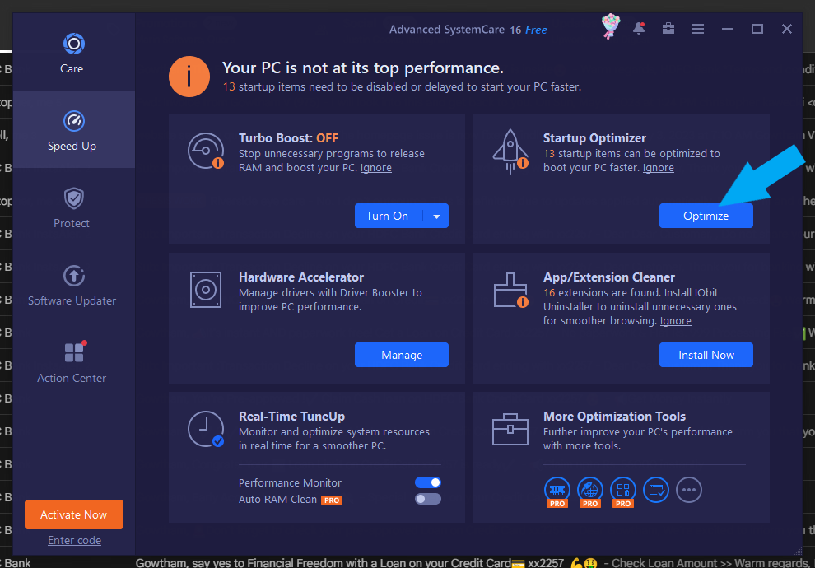Viewport: 815px width, 568px height.
Task: Open Software Updater arrow icon
Action: 74,276
